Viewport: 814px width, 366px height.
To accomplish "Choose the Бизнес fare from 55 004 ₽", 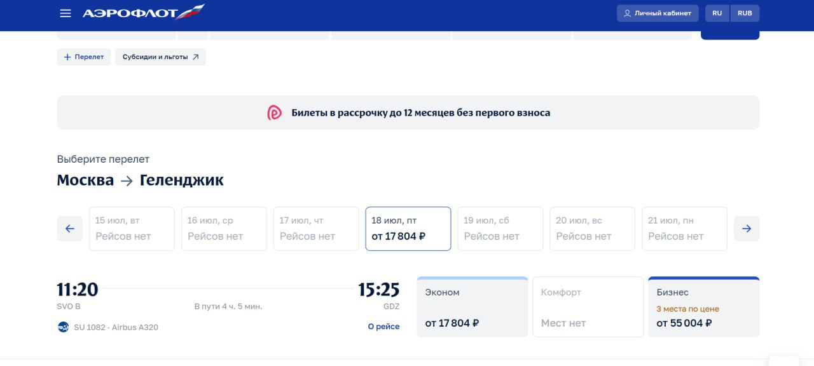I will point(704,307).
